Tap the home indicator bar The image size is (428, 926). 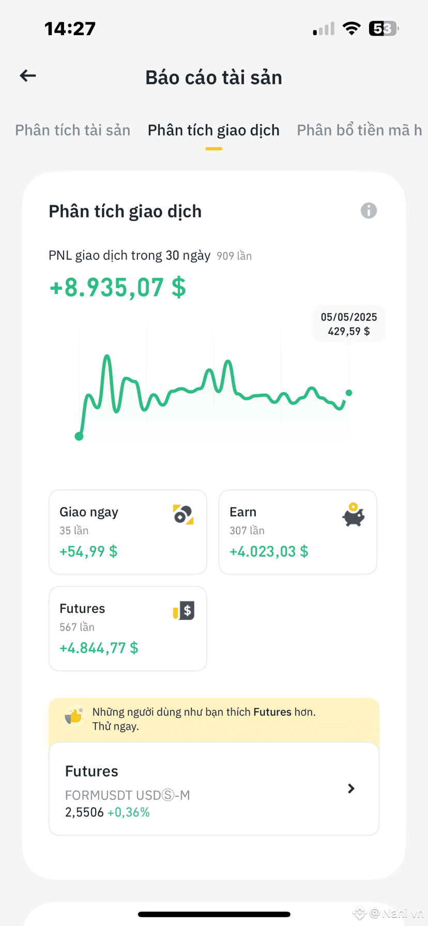214,914
